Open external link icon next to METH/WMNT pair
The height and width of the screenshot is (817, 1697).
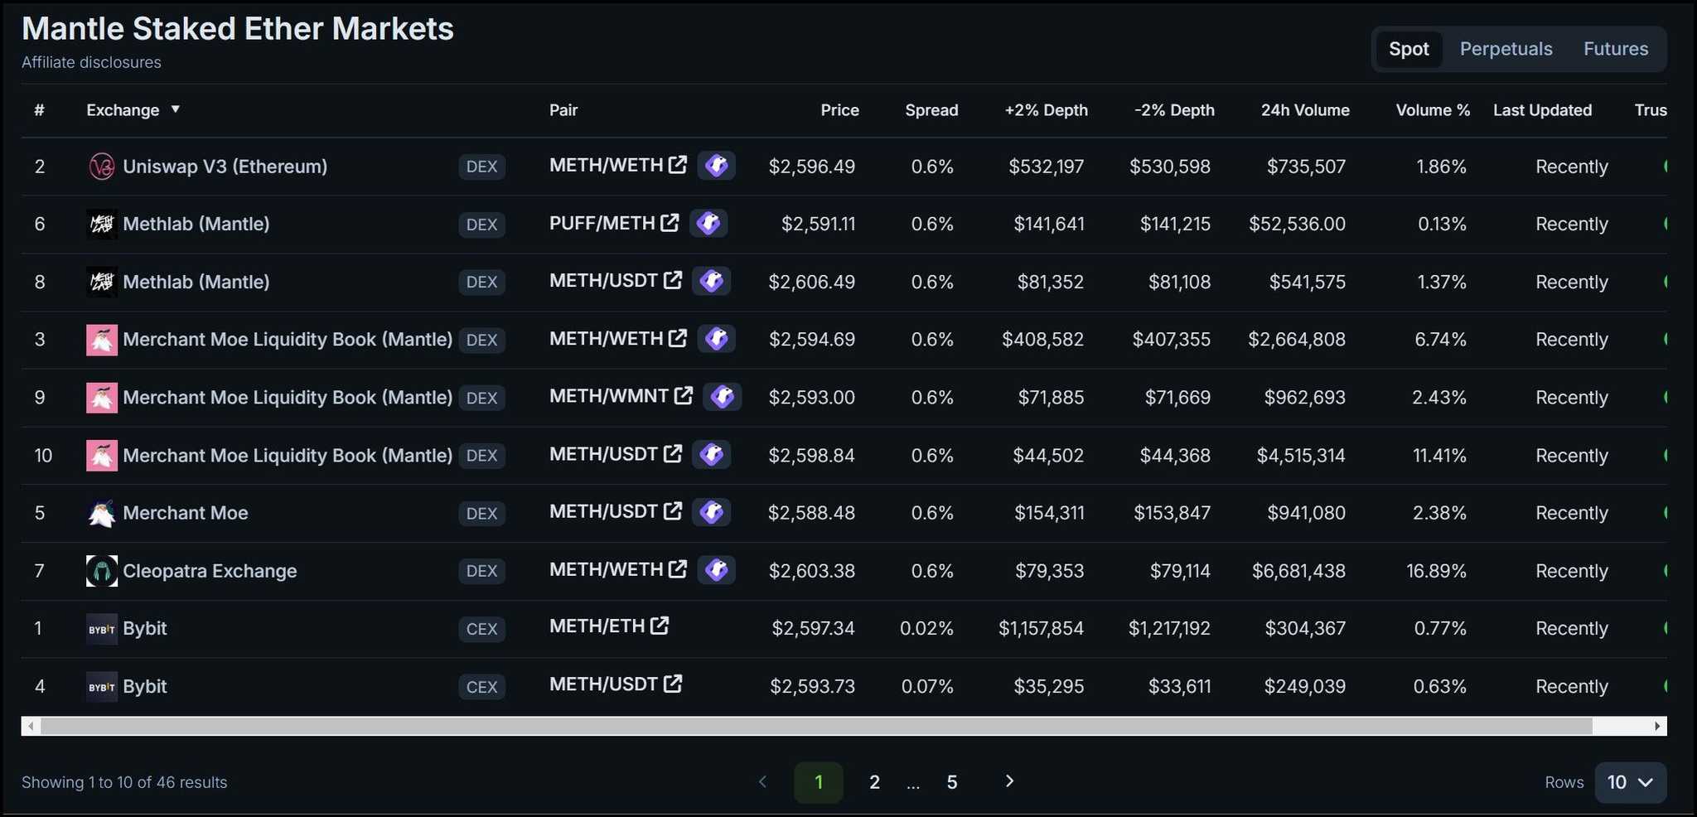coord(684,396)
